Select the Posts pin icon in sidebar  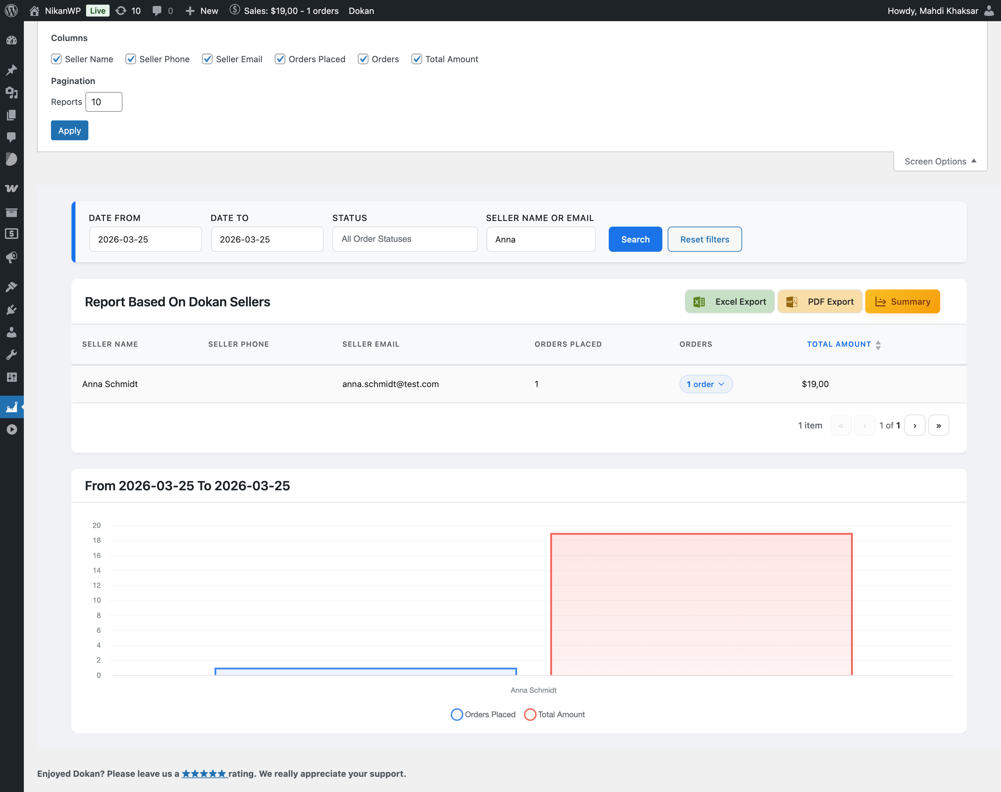pos(12,69)
